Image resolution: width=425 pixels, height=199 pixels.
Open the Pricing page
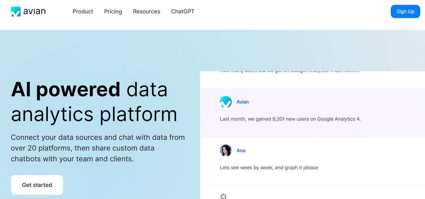coord(113,12)
